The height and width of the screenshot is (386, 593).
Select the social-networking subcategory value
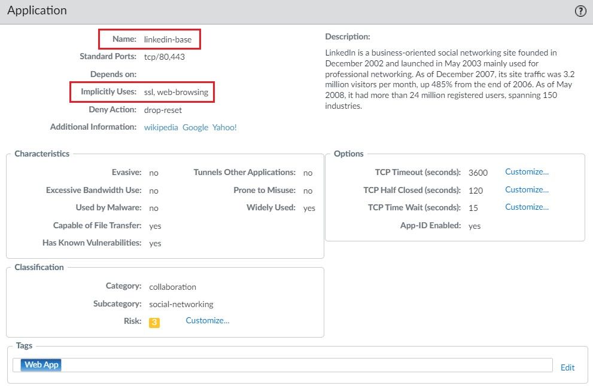click(181, 304)
